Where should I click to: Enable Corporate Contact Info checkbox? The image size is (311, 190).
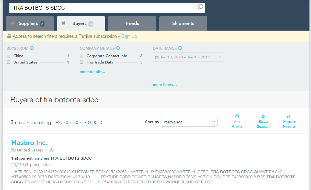tap(82, 56)
